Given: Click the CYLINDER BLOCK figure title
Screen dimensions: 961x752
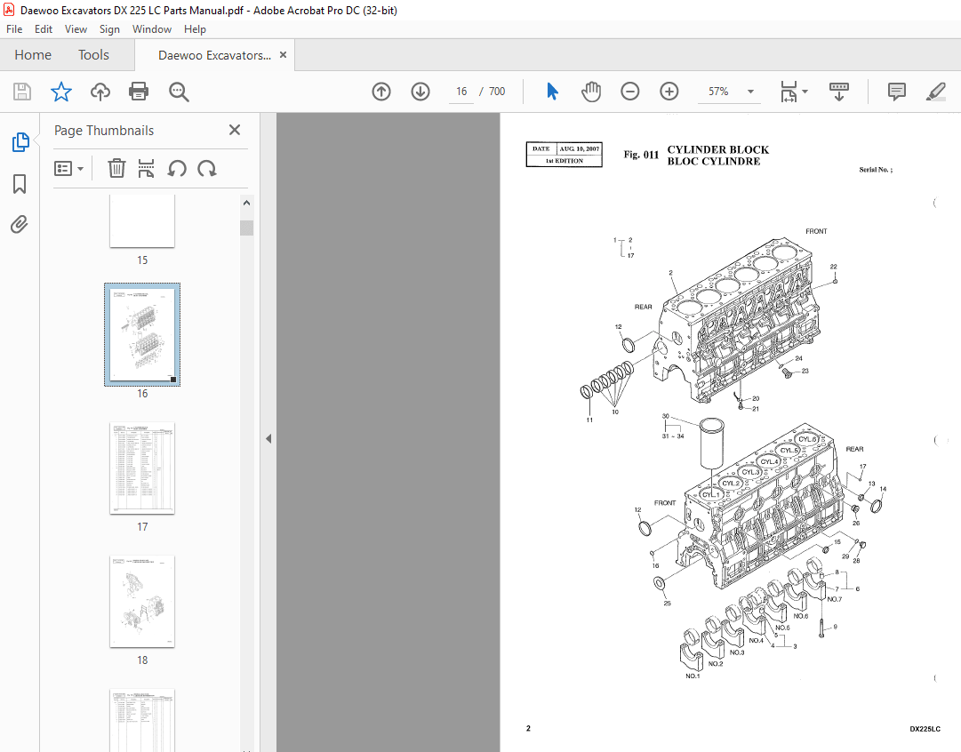Looking at the screenshot, I should click(717, 149).
